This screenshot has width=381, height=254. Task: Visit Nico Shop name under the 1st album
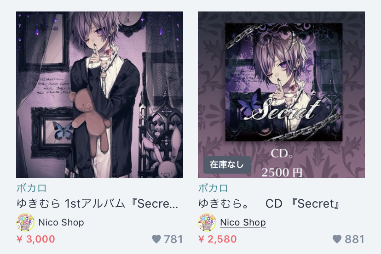(x=61, y=222)
